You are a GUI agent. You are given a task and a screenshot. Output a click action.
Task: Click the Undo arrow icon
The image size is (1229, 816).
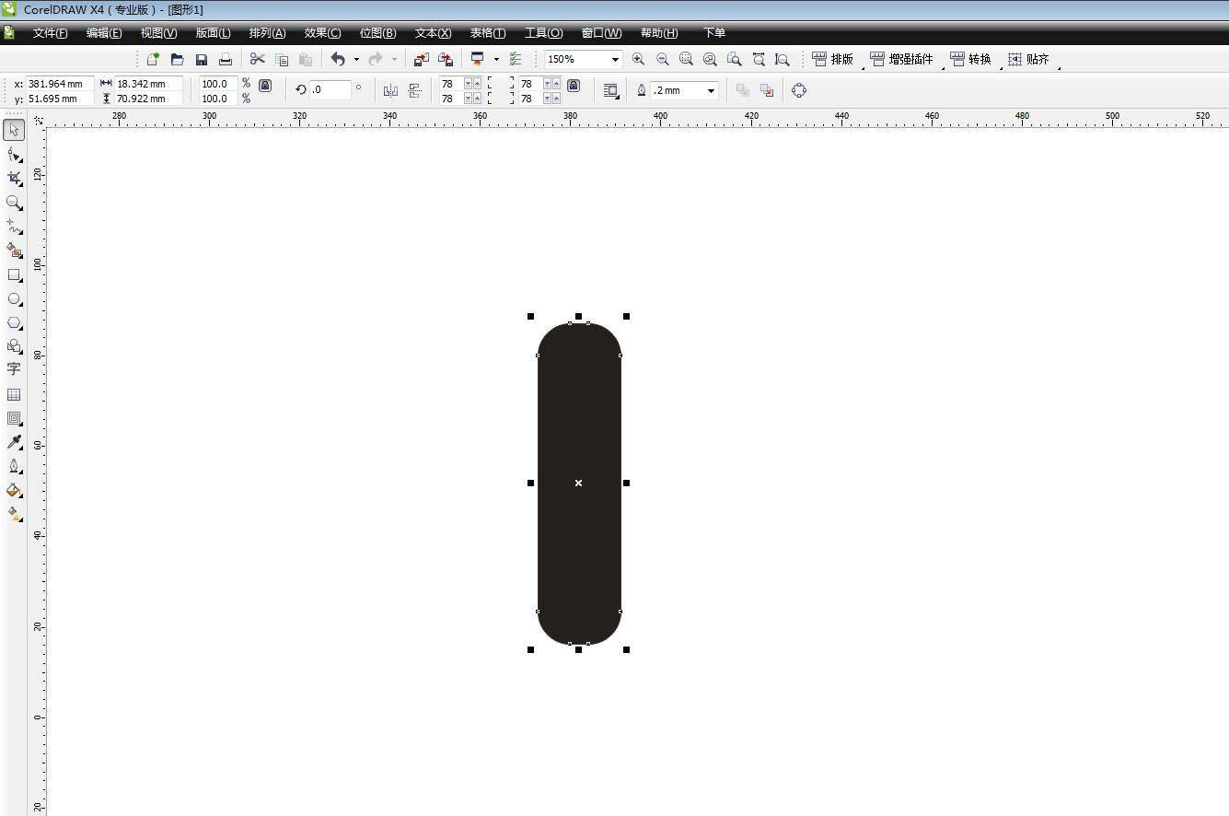(338, 59)
